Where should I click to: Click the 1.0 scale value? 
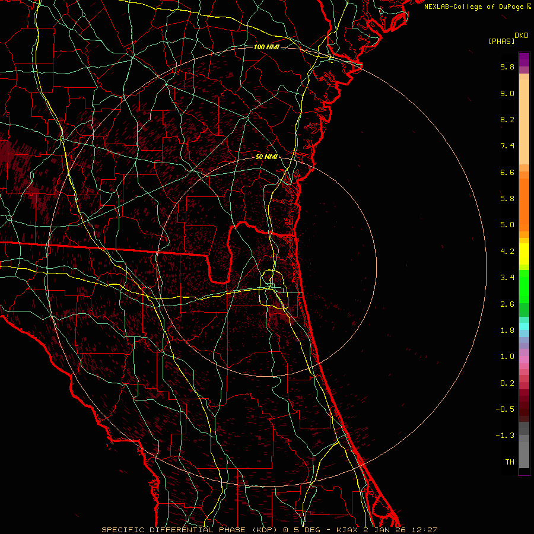(x=507, y=357)
